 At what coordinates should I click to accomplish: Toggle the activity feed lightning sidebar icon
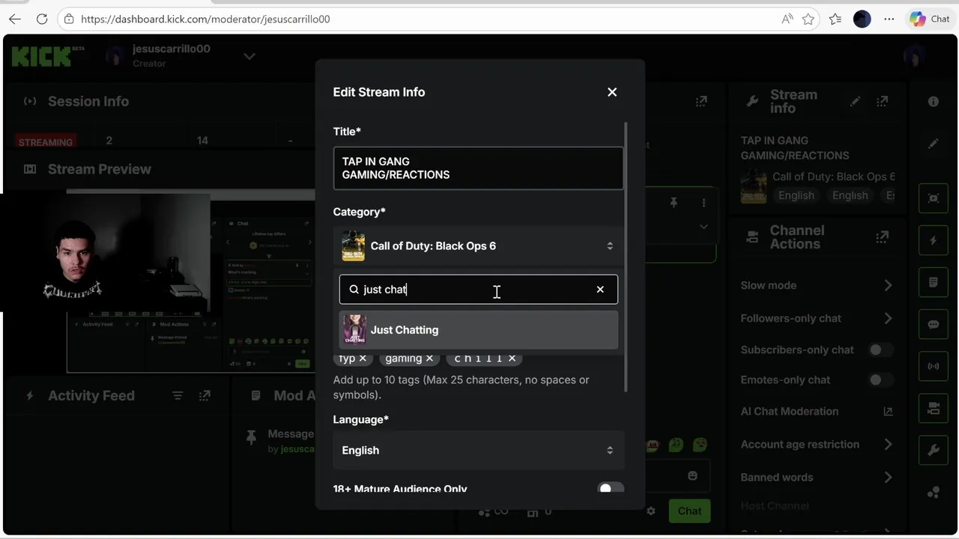click(x=933, y=240)
